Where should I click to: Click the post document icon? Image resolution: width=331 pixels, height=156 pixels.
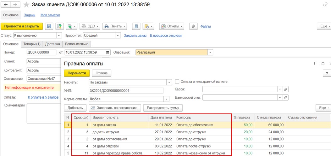(59, 26)
